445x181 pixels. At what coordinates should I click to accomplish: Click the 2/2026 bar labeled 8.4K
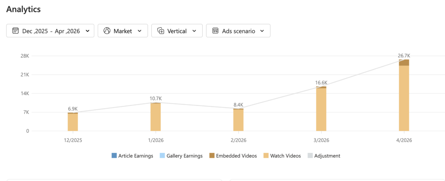coord(238,120)
